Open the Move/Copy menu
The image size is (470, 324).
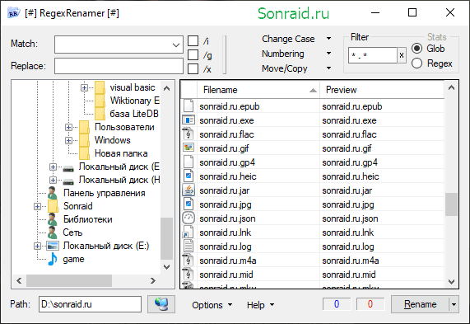[x=296, y=68]
